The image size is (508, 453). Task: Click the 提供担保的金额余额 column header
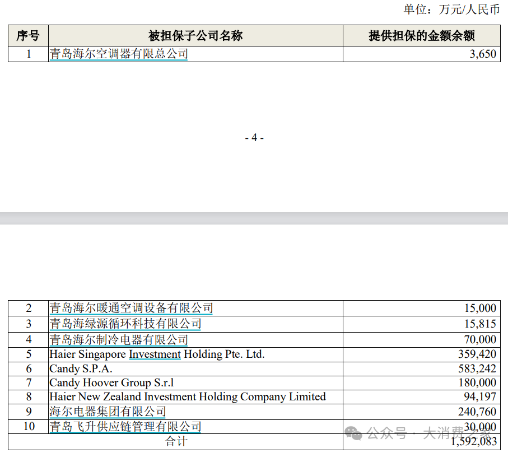[x=422, y=36]
